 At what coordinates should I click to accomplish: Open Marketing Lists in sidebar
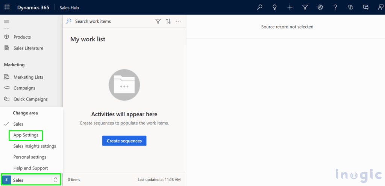28,77
